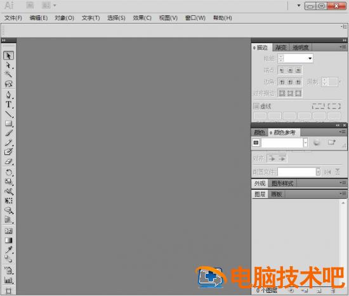The image size is (349, 296).
Task: Select the Lasso tool
Action: click(8, 84)
